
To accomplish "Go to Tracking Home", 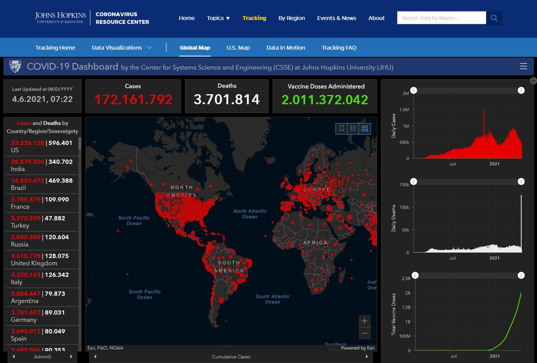I will [55, 48].
